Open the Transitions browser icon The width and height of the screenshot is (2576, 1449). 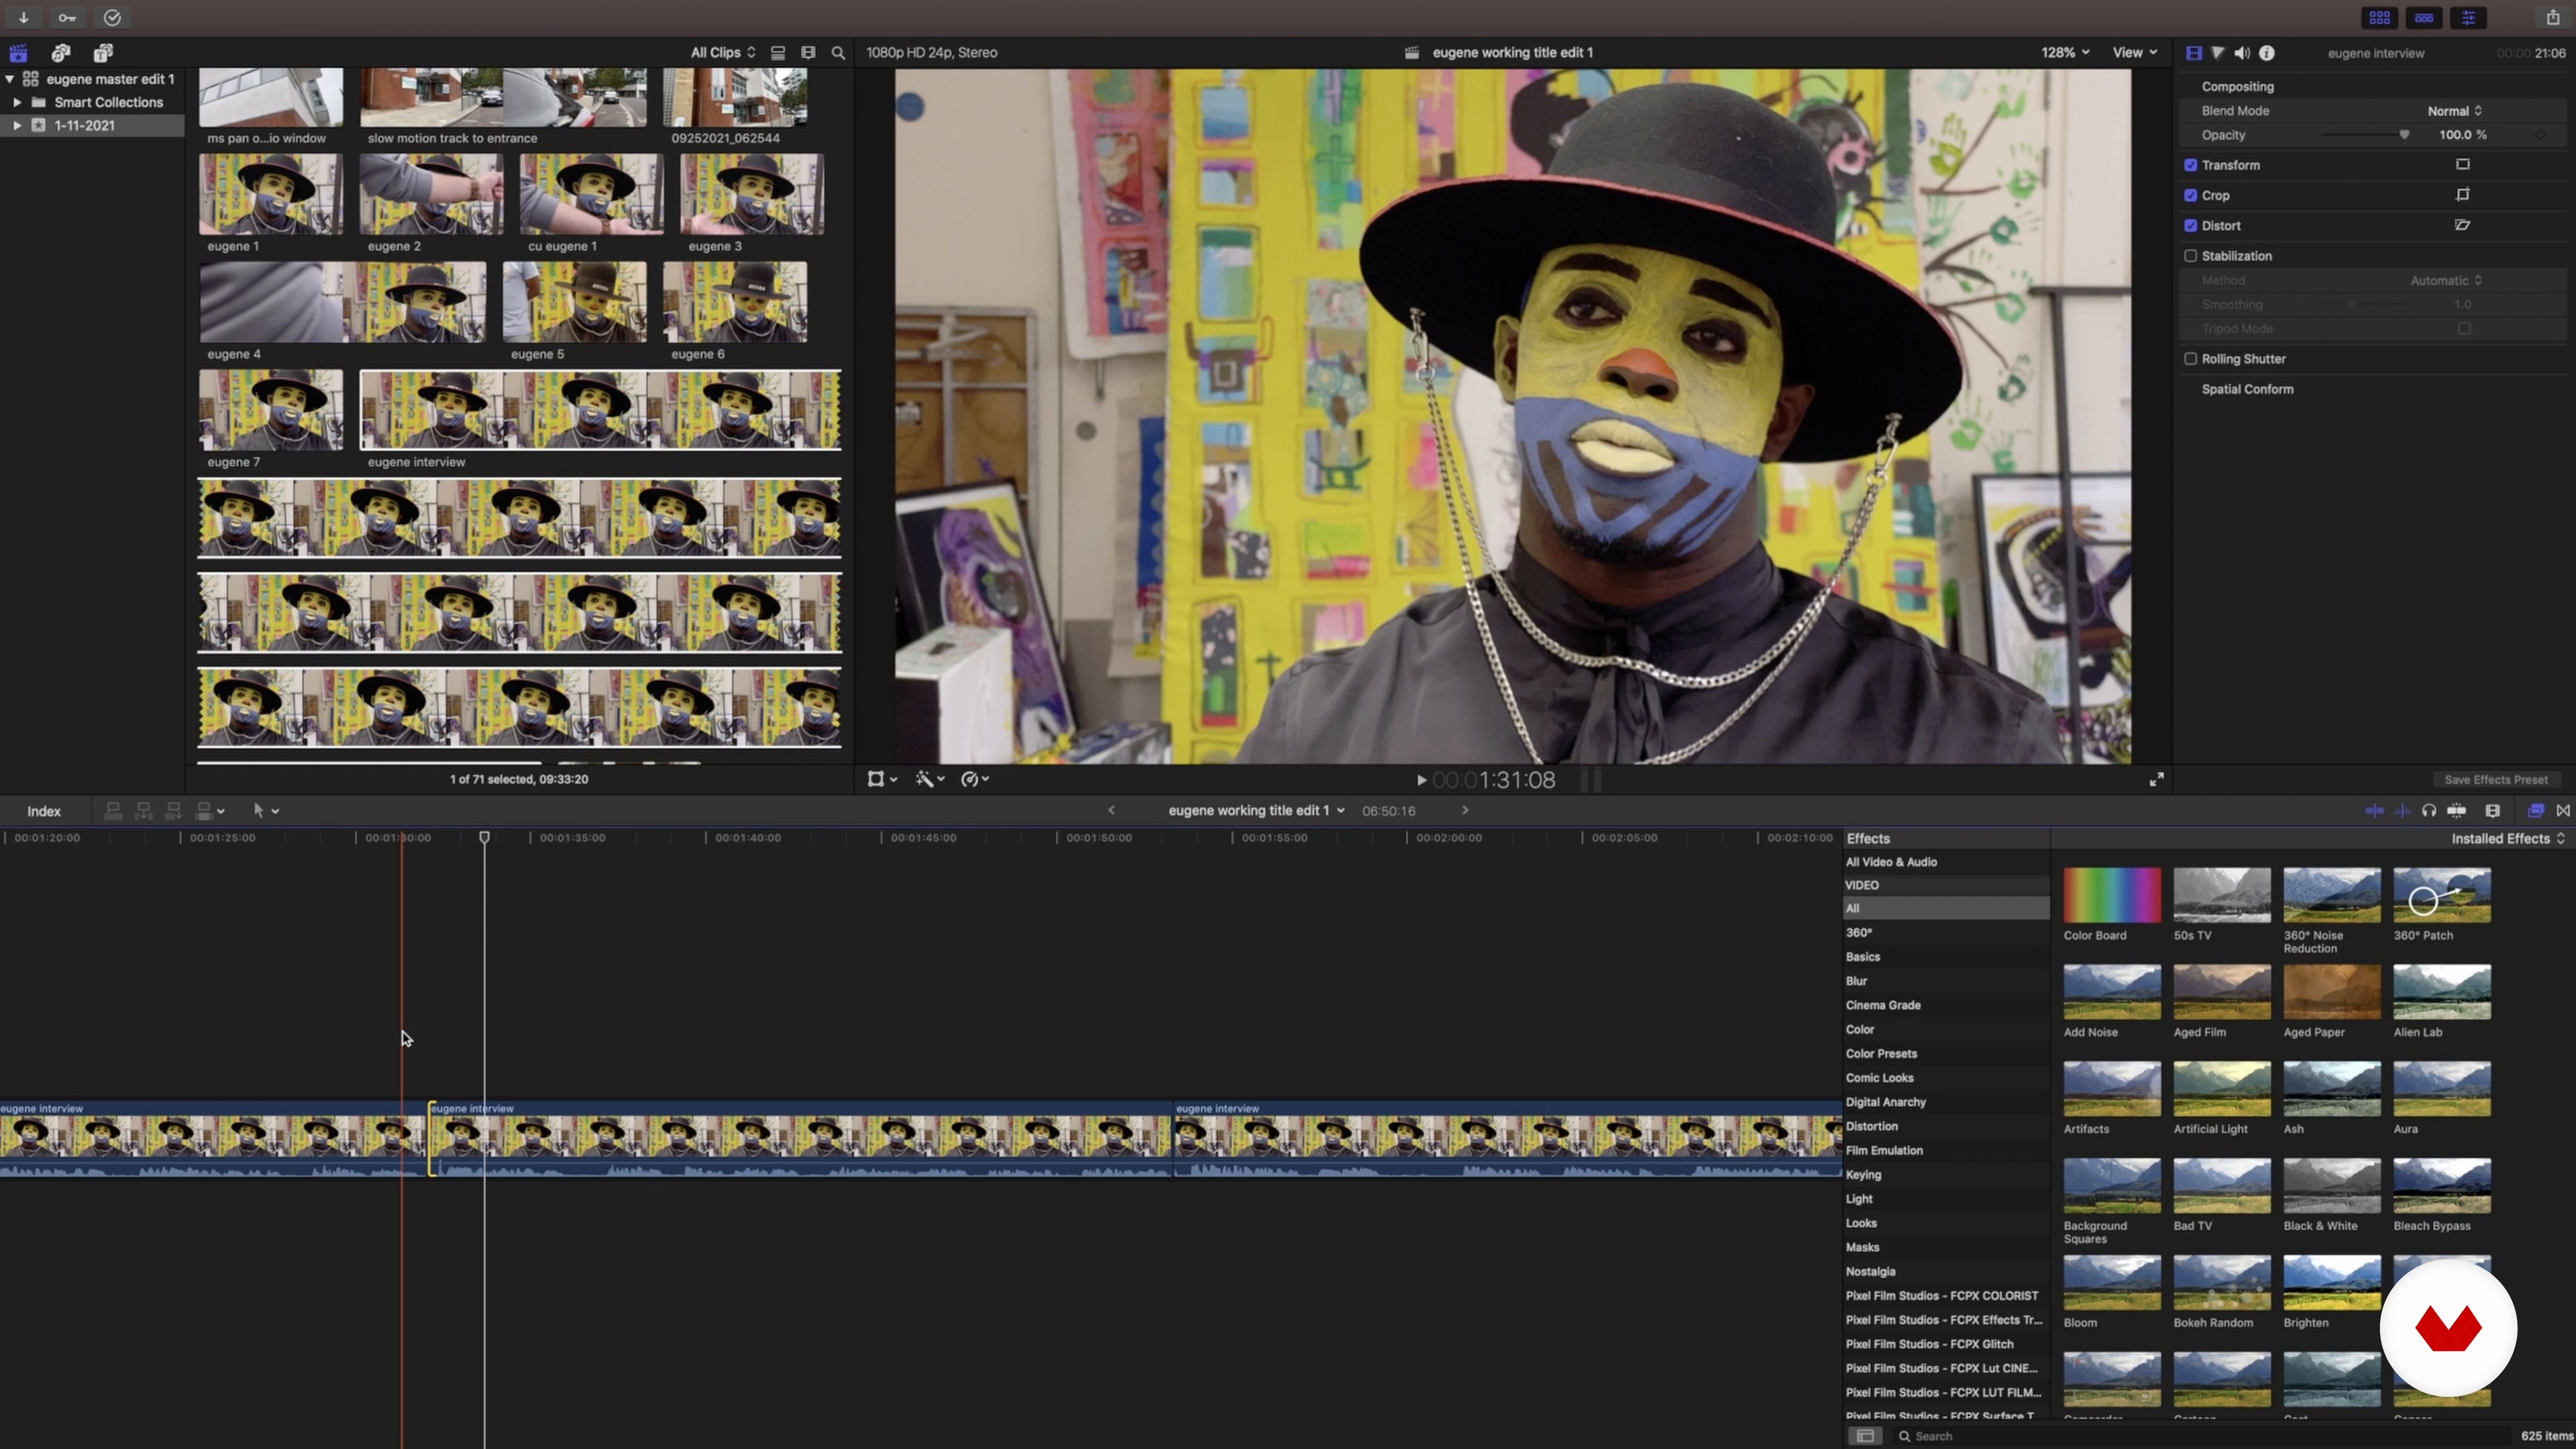(x=2563, y=811)
